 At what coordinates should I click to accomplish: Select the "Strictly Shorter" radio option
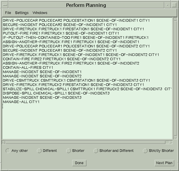(145, 151)
